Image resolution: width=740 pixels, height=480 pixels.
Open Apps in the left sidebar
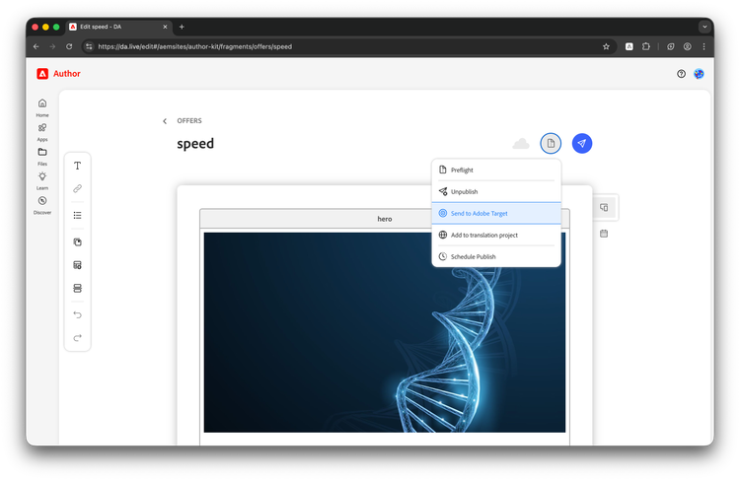click(42, 130)
